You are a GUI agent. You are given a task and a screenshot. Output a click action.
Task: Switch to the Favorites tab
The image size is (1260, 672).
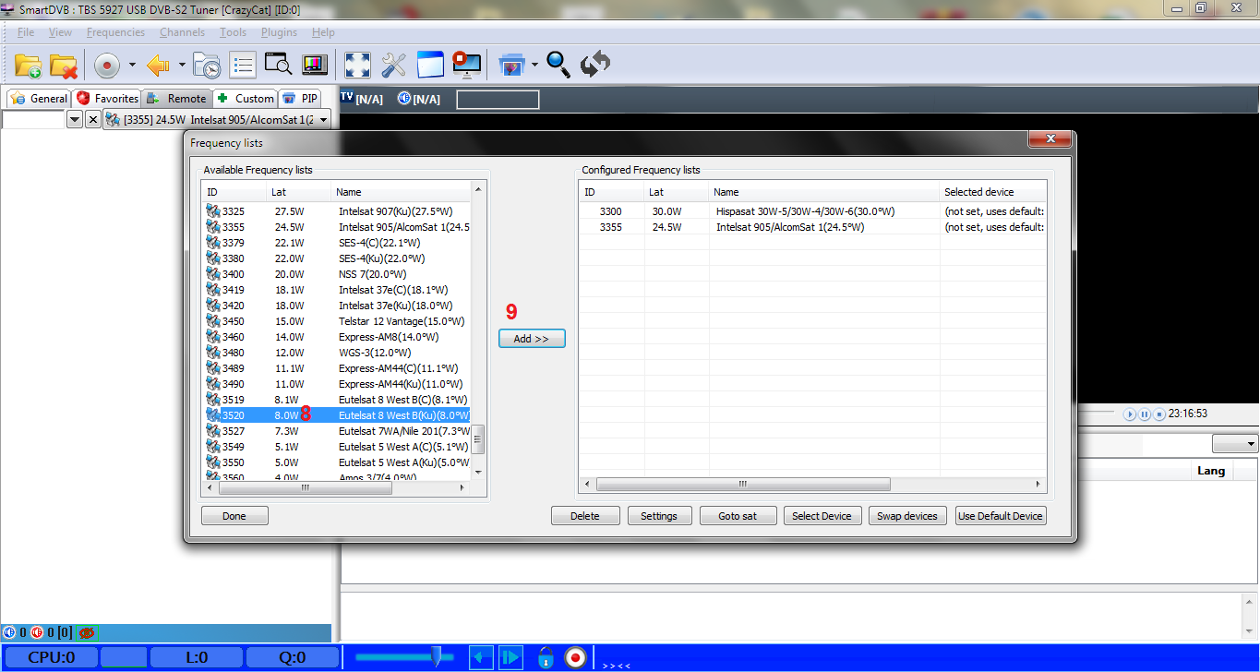(107, 98)
